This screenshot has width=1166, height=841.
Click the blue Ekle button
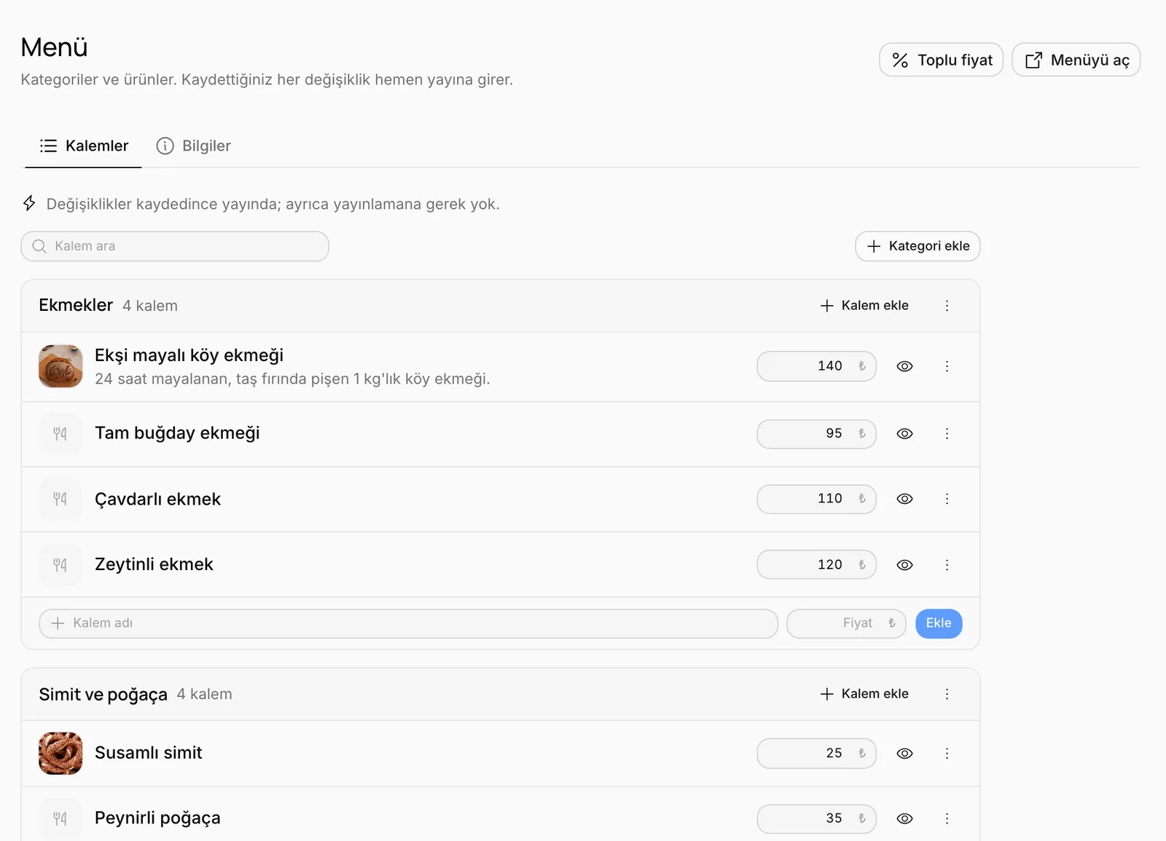pyautogui.click(x=939, y=623)
